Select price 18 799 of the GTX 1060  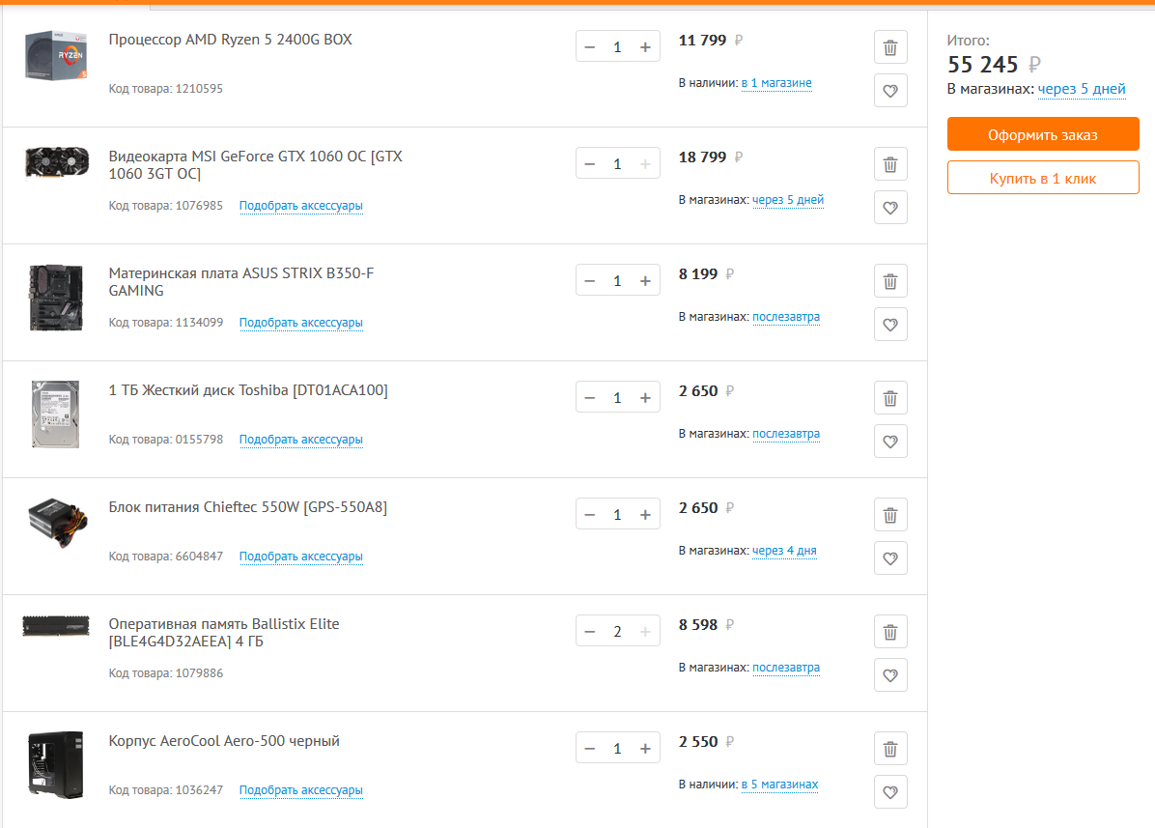tap(702, 157)
